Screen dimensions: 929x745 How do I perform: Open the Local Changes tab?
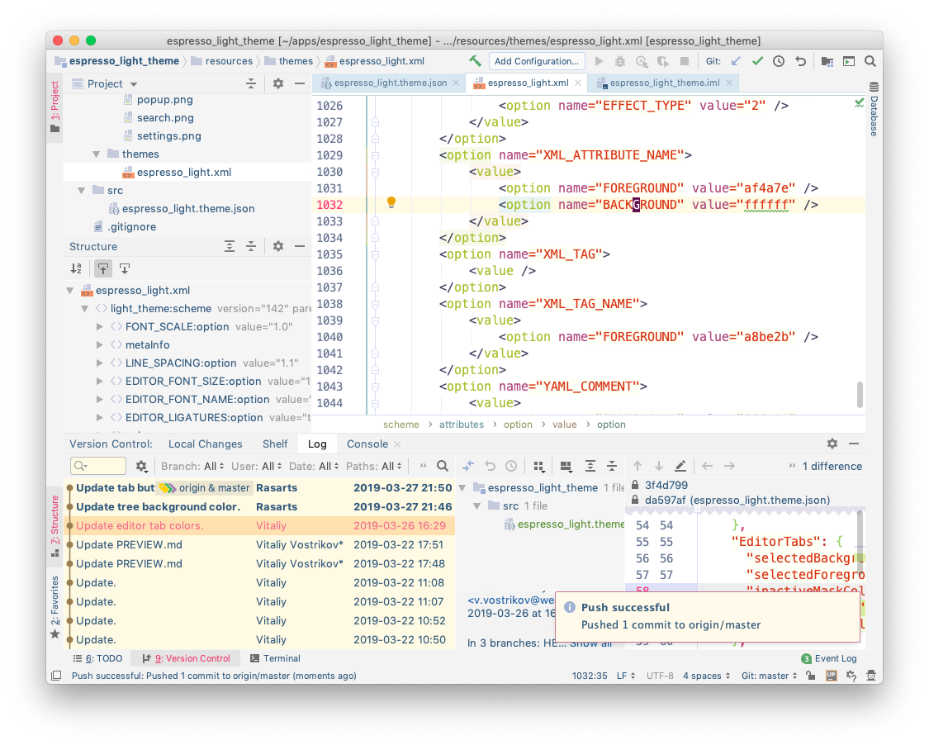tap(205, 444)
